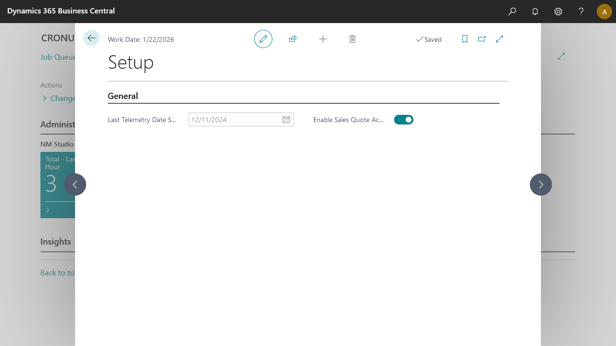This screenshot has width=616, height=346.
Task: Expand the Change action in background
Action: click(59, 98)
